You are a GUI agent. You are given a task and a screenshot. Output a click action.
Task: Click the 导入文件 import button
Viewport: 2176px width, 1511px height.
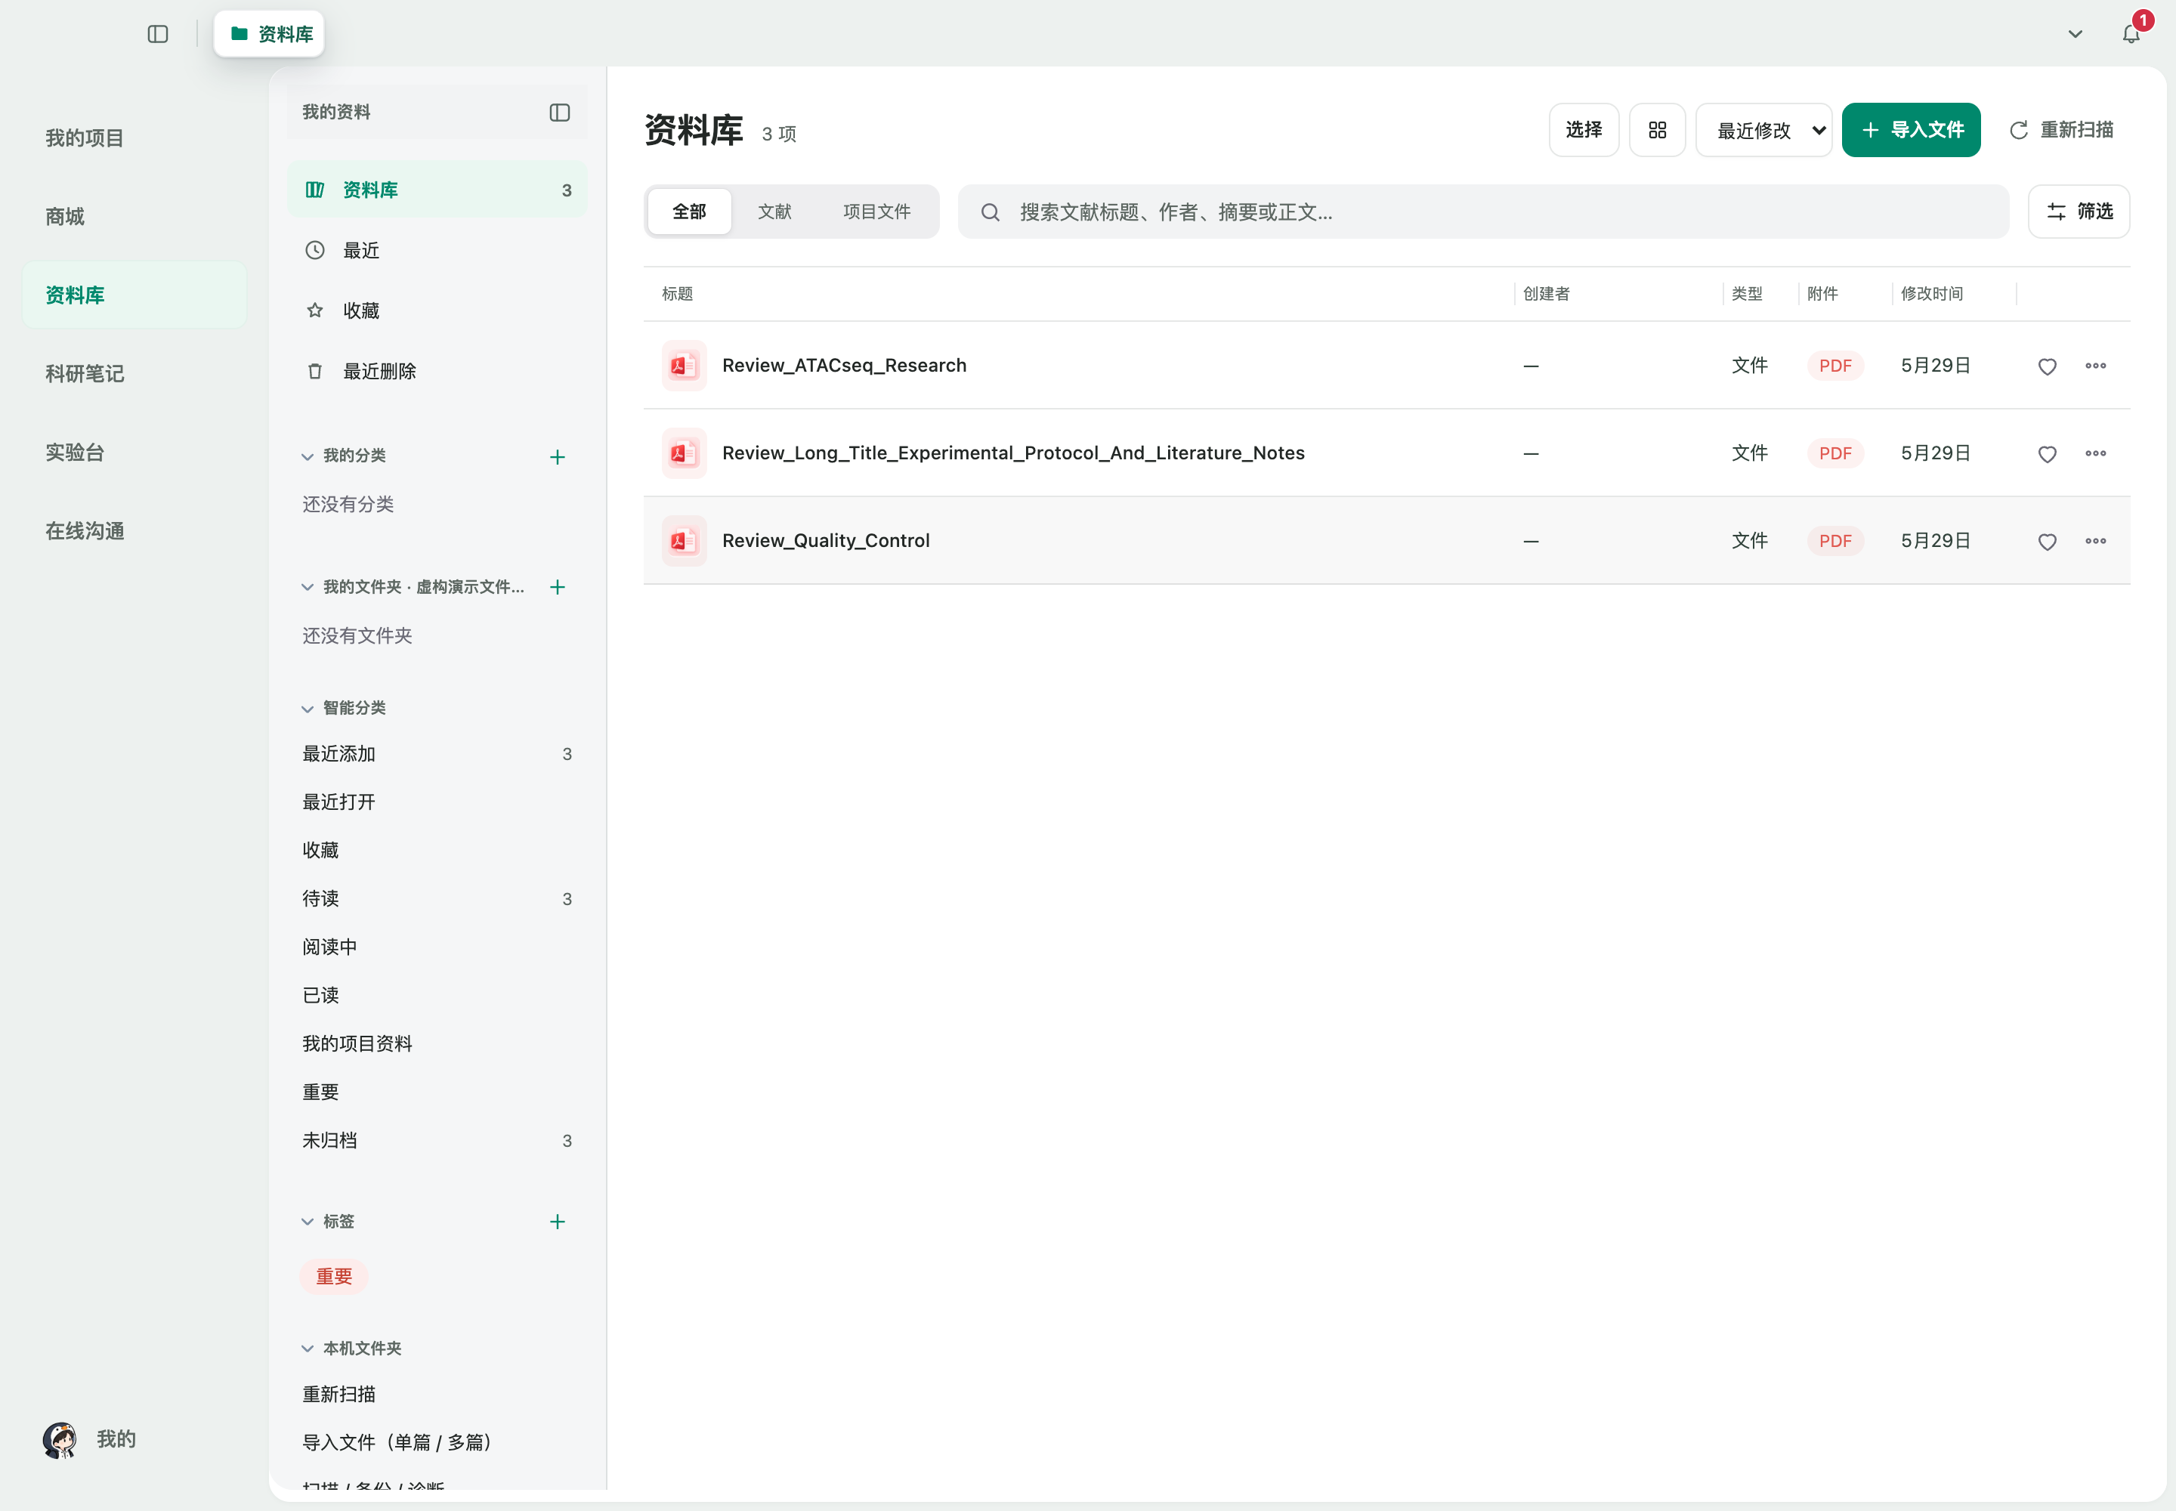pyautogui.click(x=1911, y=130)
